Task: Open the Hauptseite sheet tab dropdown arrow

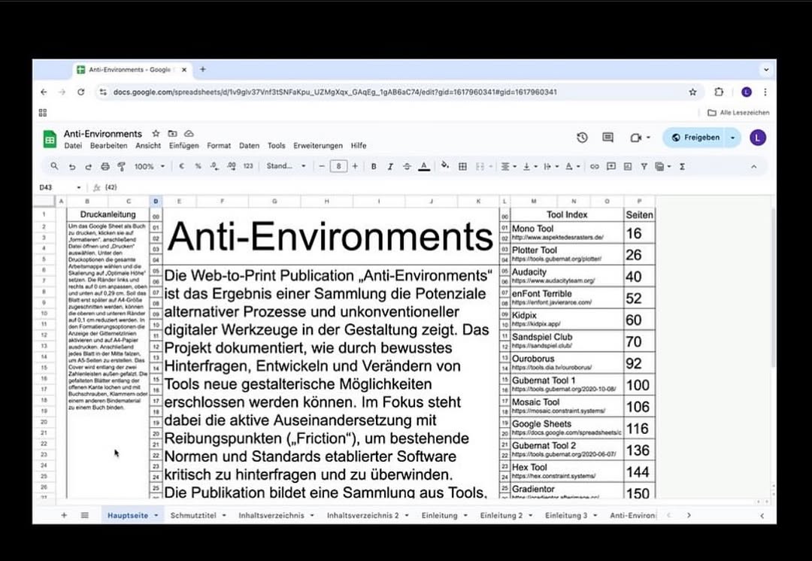Action: (x=156, y=516)
